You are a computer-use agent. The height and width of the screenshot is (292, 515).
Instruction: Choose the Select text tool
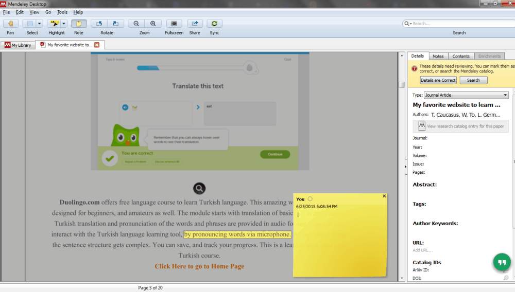[x=30, y=24]
